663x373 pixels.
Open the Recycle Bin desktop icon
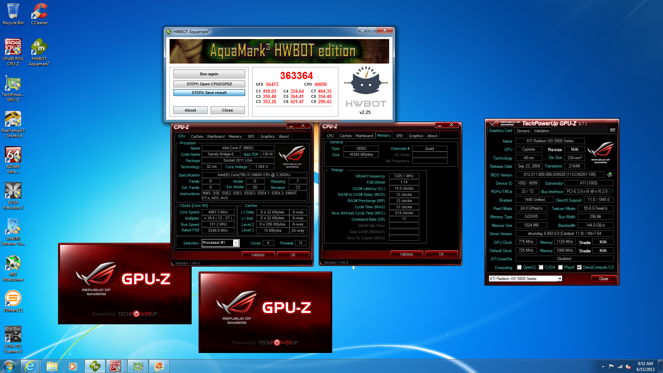pyautogui.click(x=13, y=14)
